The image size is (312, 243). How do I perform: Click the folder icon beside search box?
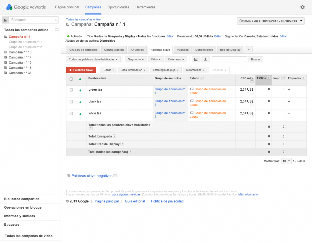point(5,20)
